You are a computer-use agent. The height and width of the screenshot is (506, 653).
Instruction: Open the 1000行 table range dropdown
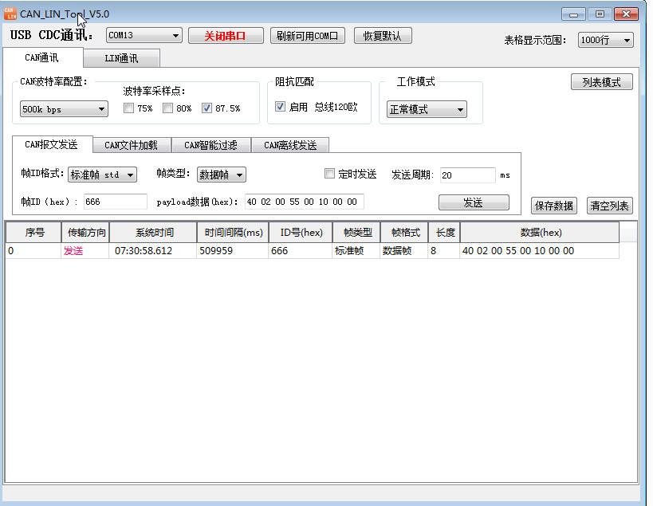pos(606,40)
